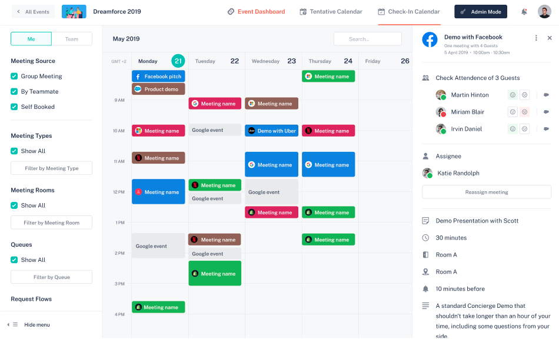
Task: Mark Martin Hinton as attended with happy face
Action: [x=513, y=95]
